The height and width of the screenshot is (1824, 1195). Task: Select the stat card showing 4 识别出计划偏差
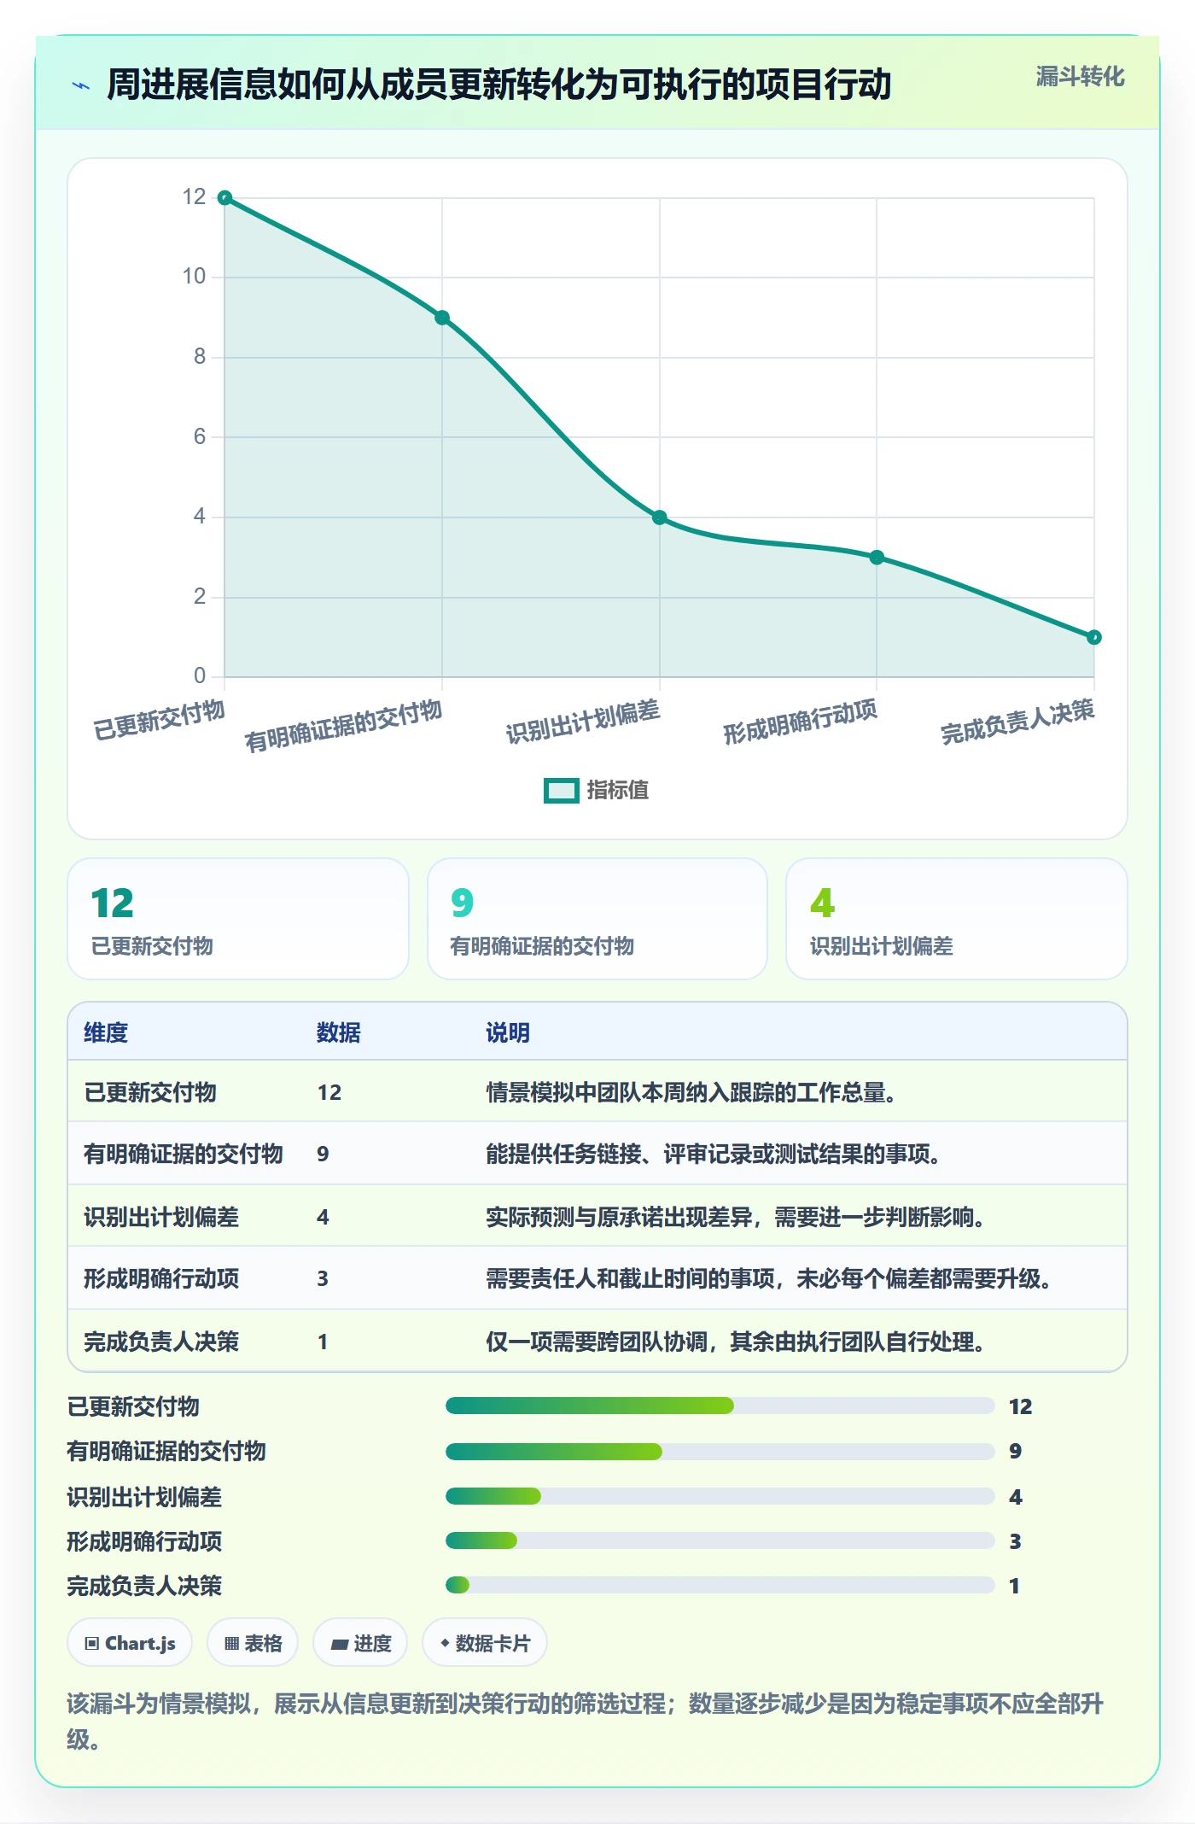click(957, 919)
